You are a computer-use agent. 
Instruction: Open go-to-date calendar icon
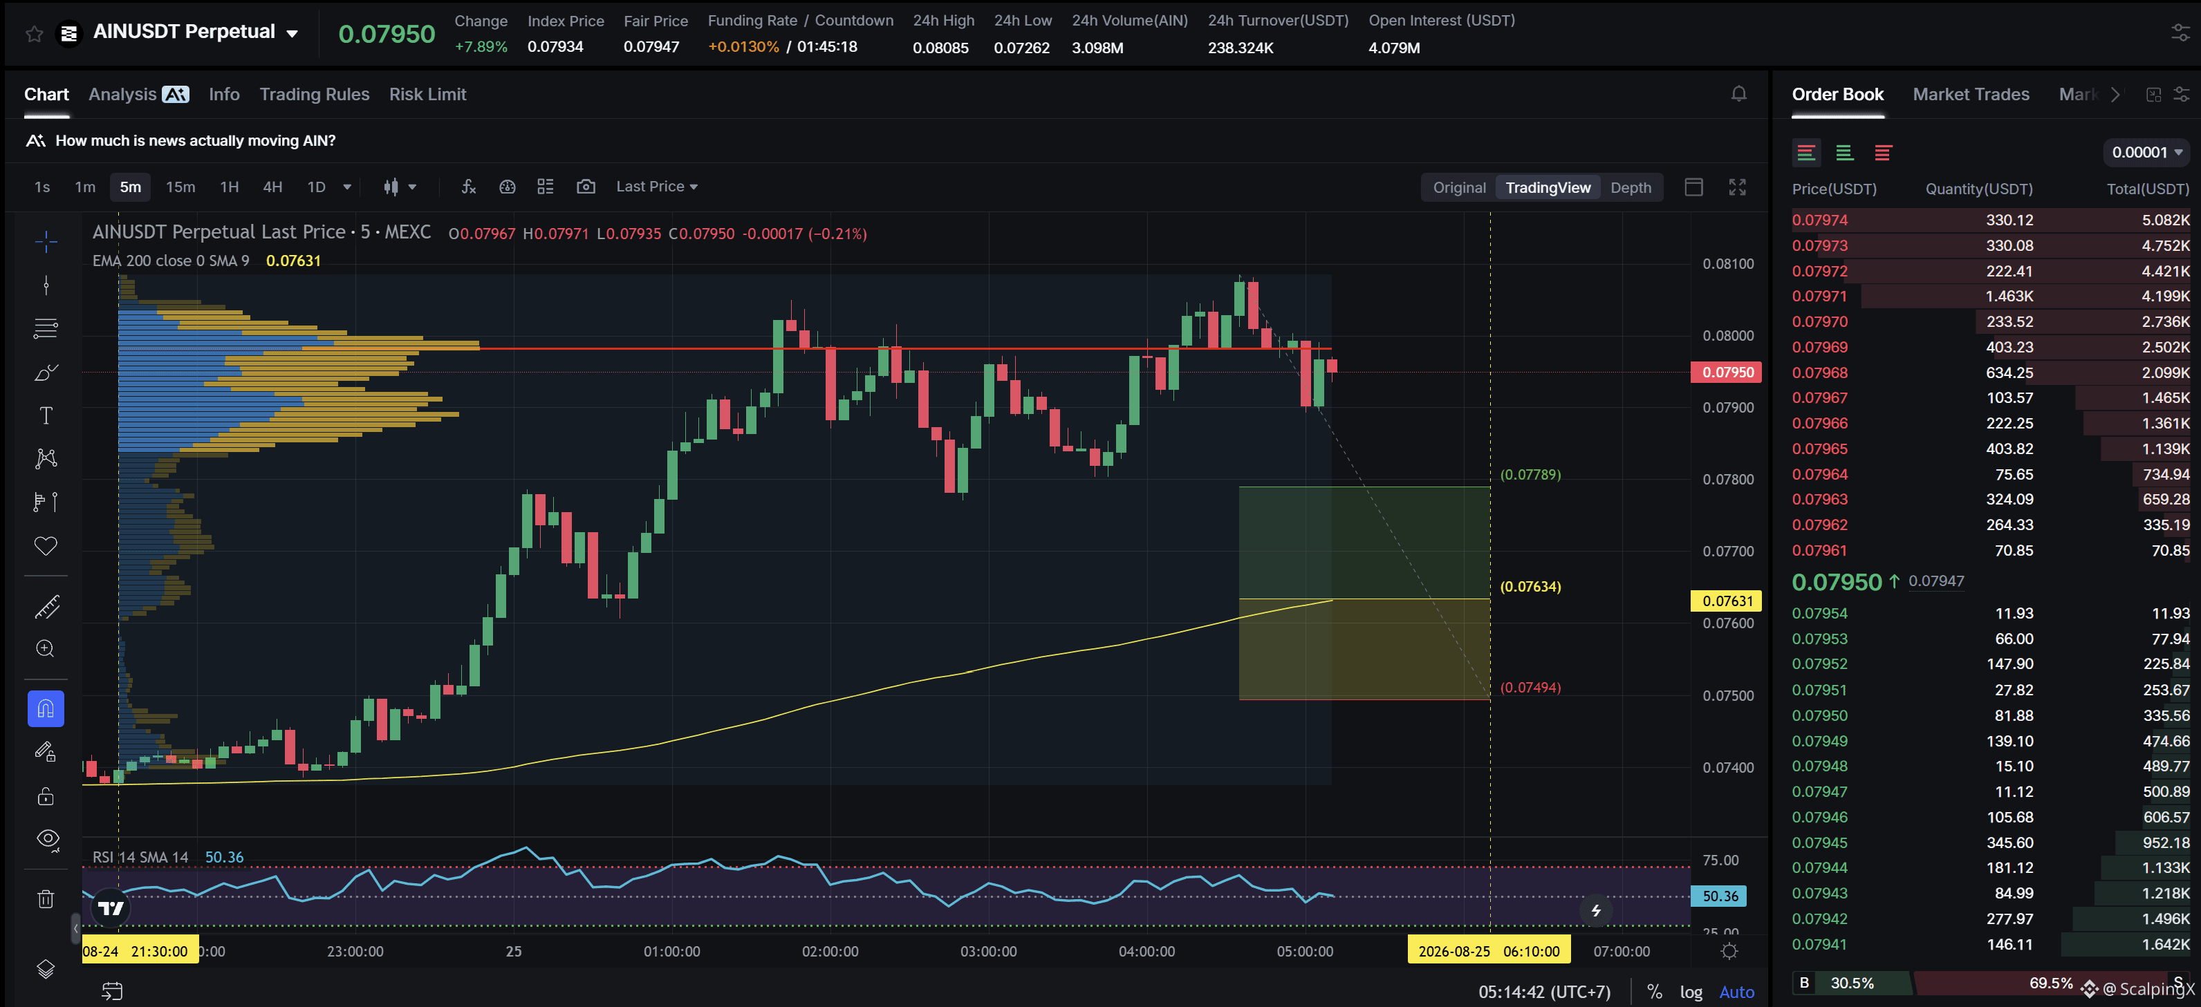coord(113,992)
